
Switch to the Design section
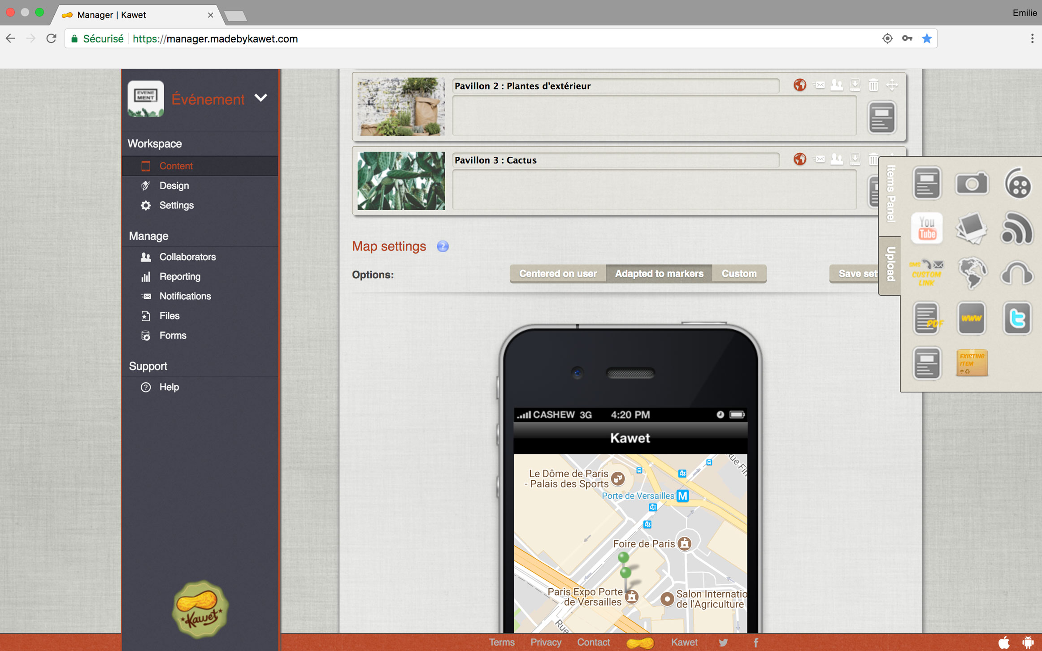pos(174,185)
